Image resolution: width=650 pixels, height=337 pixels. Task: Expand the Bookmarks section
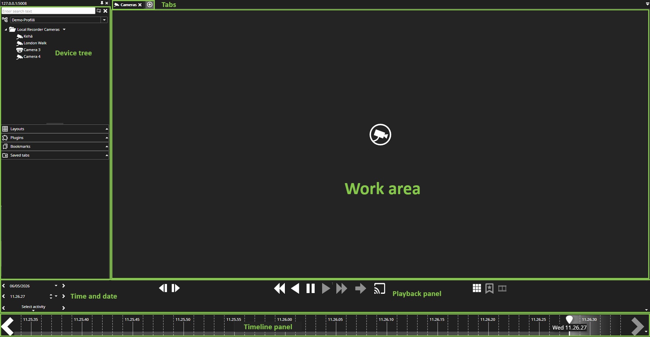tap(55, 147)
